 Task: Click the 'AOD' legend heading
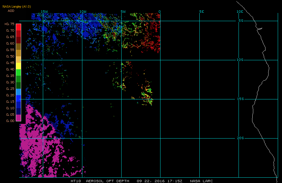(x=11, y=11)
